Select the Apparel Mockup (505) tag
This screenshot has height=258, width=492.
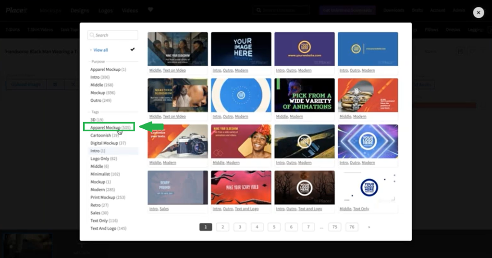pyautogui.click(x=111, y=127)
